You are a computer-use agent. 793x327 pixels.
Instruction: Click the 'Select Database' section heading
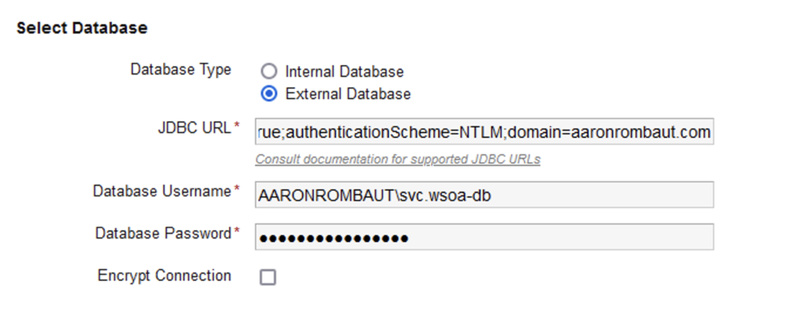[81, 29]
